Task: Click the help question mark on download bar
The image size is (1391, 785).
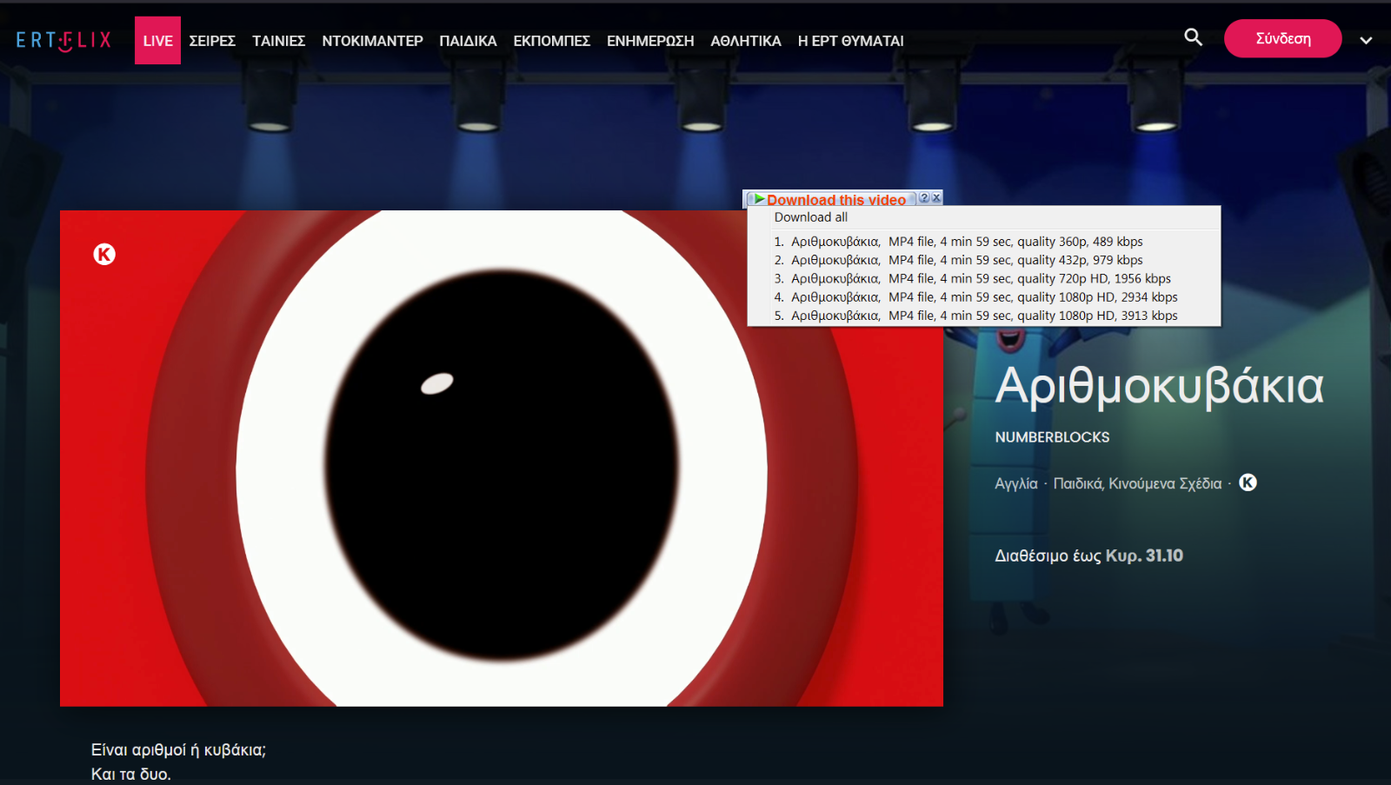Action: coord(924,198)
